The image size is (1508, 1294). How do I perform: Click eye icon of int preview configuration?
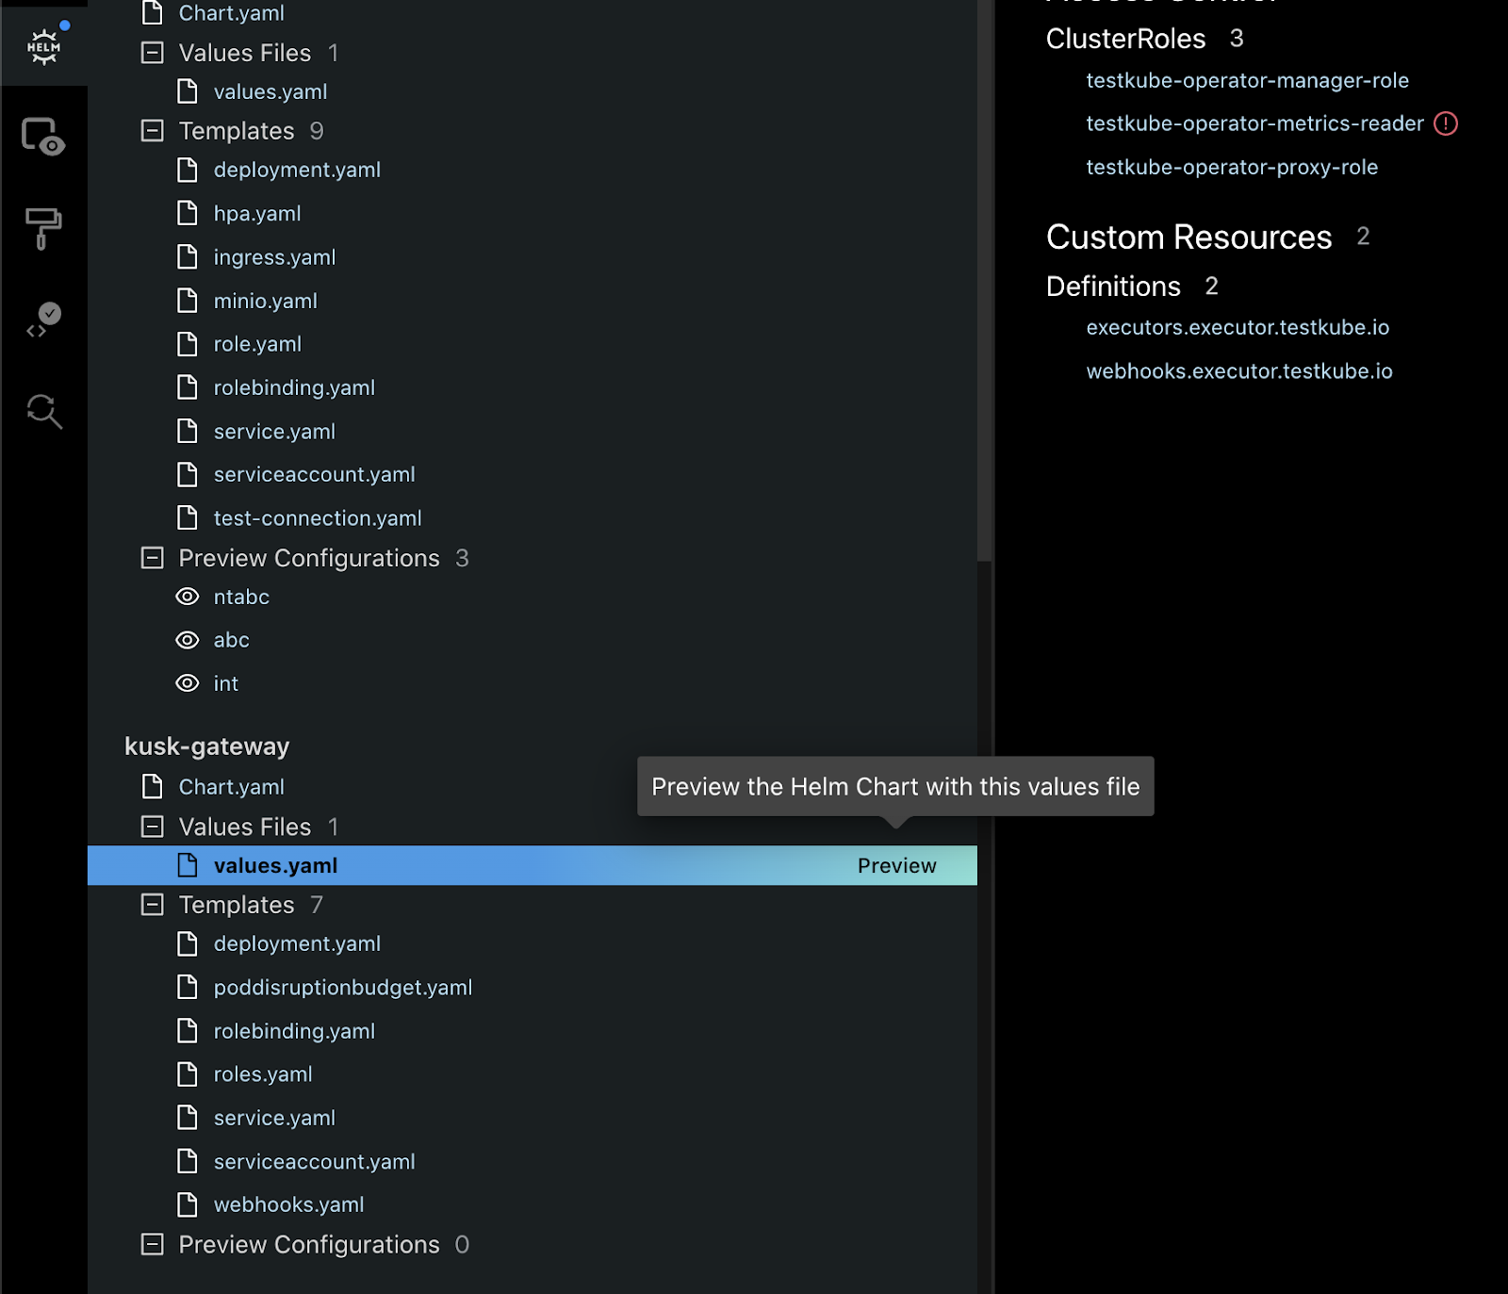pos(188,683)
